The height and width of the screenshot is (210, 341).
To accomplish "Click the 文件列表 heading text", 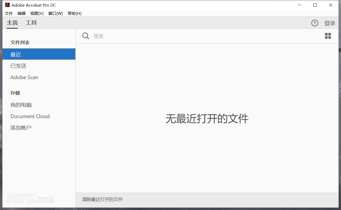I will point(20,42).
